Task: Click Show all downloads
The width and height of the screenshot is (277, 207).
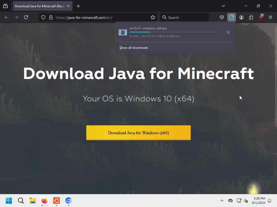Action: 134,48
